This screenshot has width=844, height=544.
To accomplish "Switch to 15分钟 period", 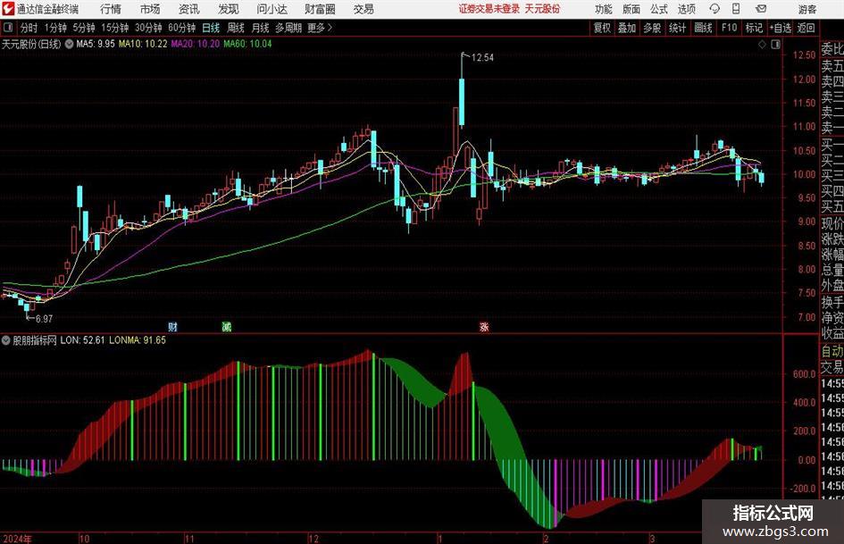I will 115,28.
